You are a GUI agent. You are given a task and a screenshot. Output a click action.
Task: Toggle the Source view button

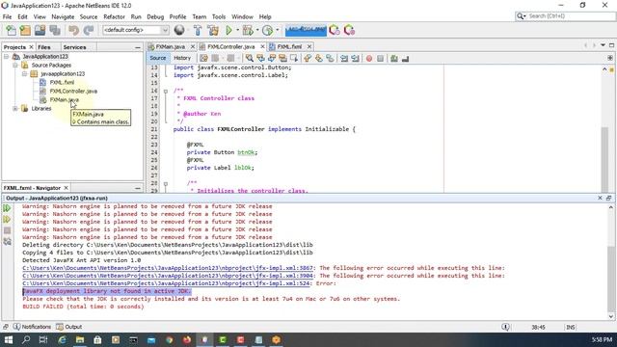coord(158,58)
